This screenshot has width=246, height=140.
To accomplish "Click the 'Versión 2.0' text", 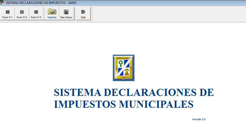I will [x=199, y=119].
